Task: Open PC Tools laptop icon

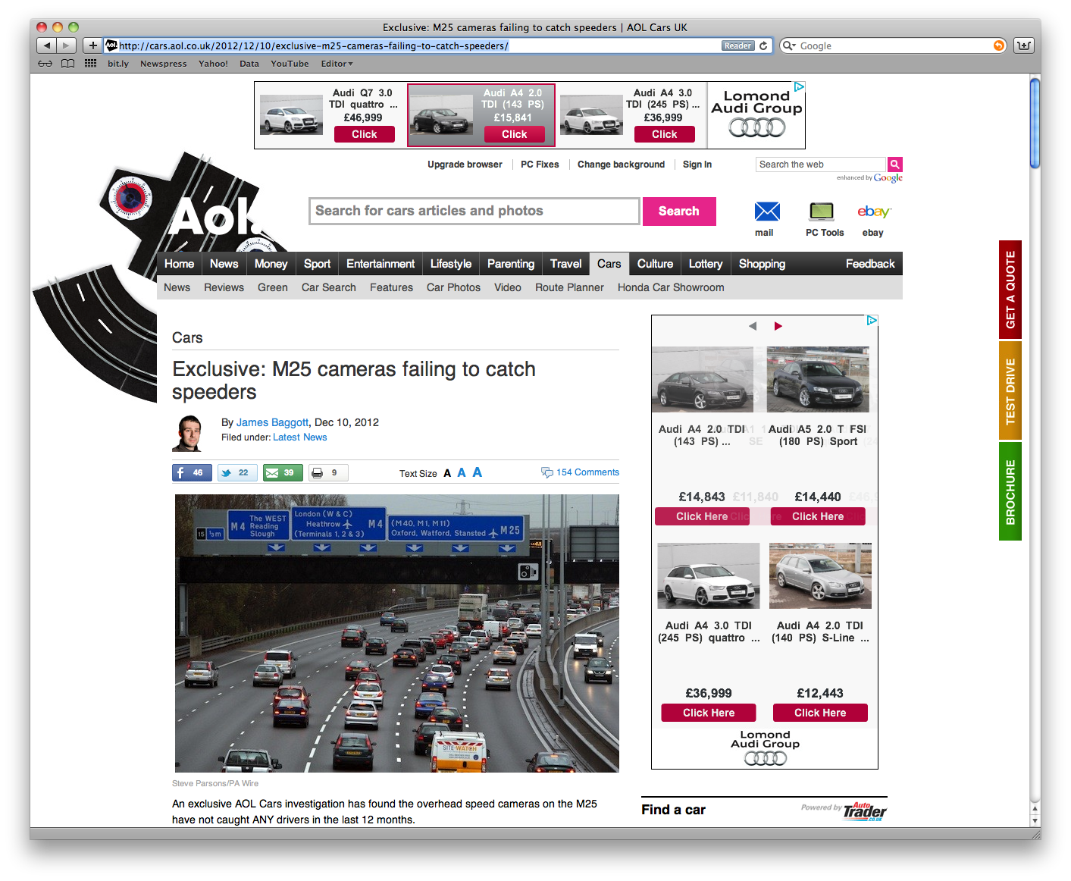Action: [x=822, y=212]
